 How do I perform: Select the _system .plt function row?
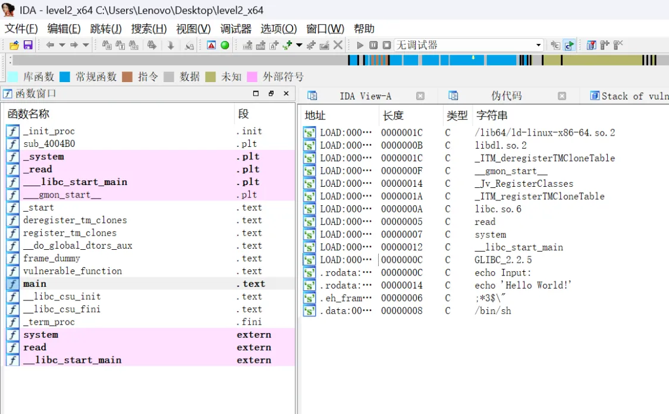coord(149,156)
